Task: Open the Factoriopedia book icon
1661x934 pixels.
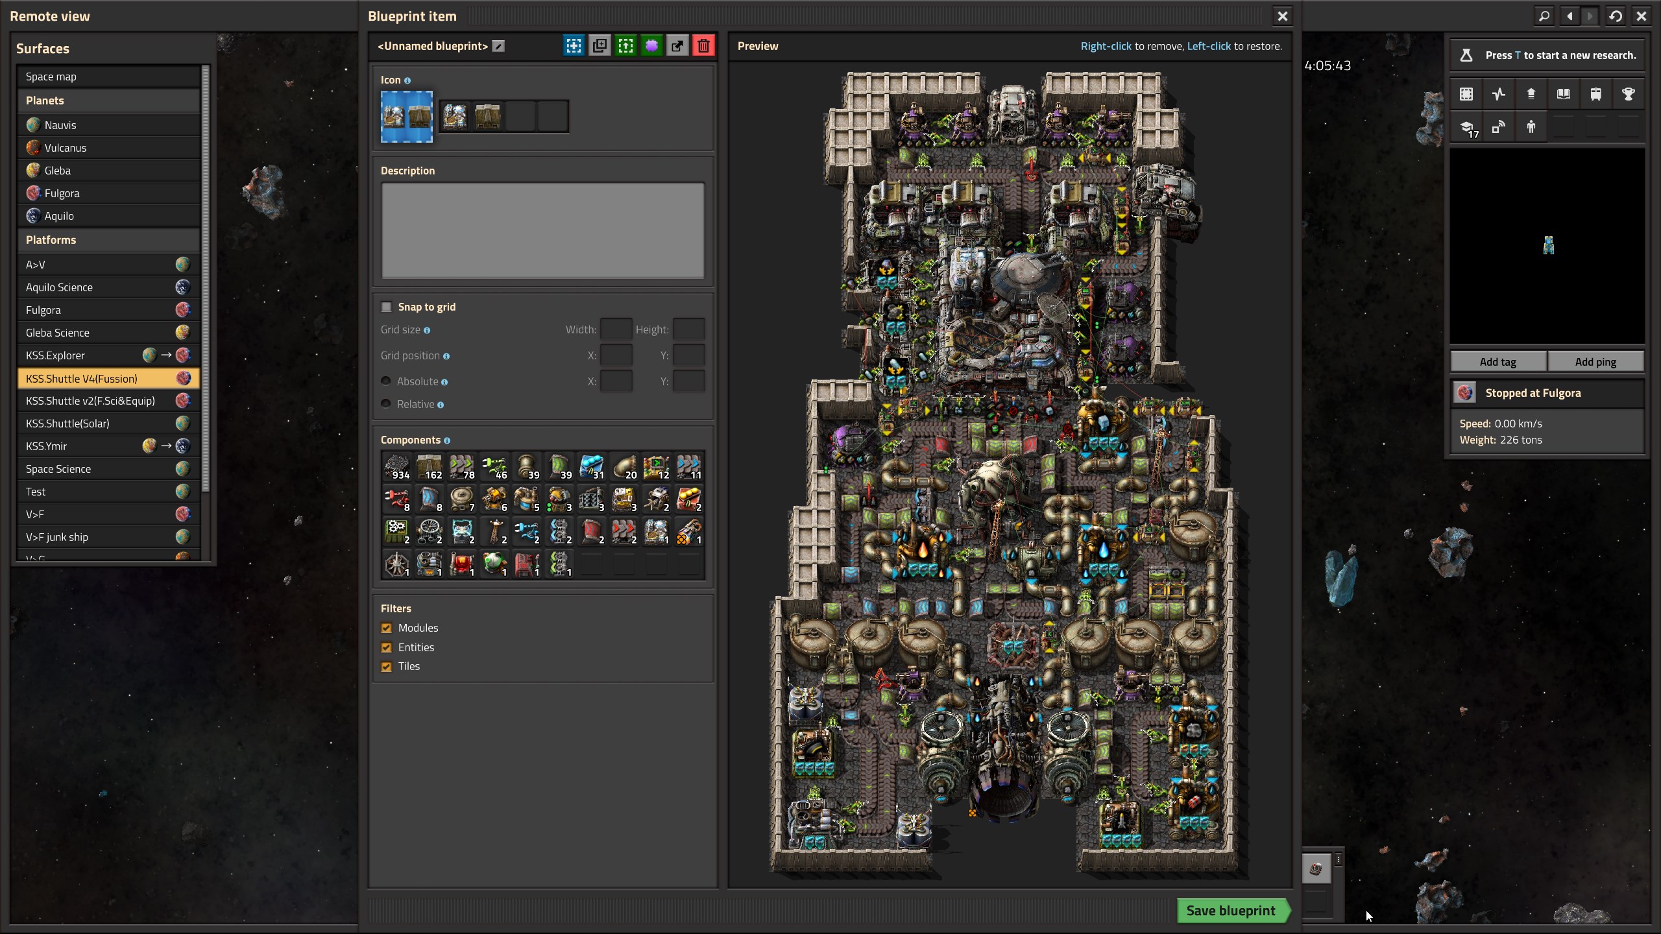Action: tap(1564, 94)
